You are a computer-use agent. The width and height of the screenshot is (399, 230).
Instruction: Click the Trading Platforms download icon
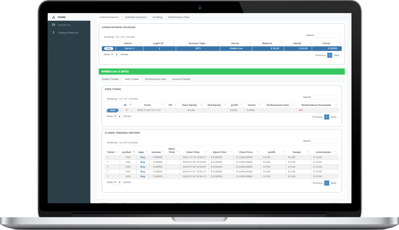click(54, 33)
